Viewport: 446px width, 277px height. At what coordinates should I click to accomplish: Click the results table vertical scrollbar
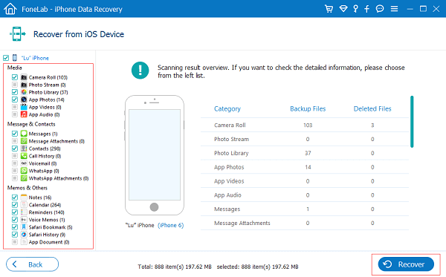[x=412, y=122]
